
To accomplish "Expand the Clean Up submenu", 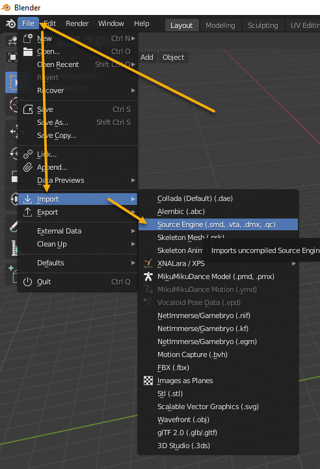I will pos(78,244).
